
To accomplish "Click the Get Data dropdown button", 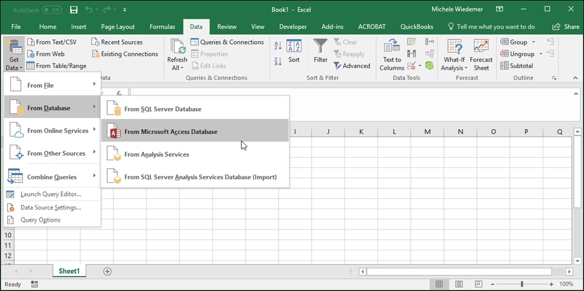I will point(14,54).
